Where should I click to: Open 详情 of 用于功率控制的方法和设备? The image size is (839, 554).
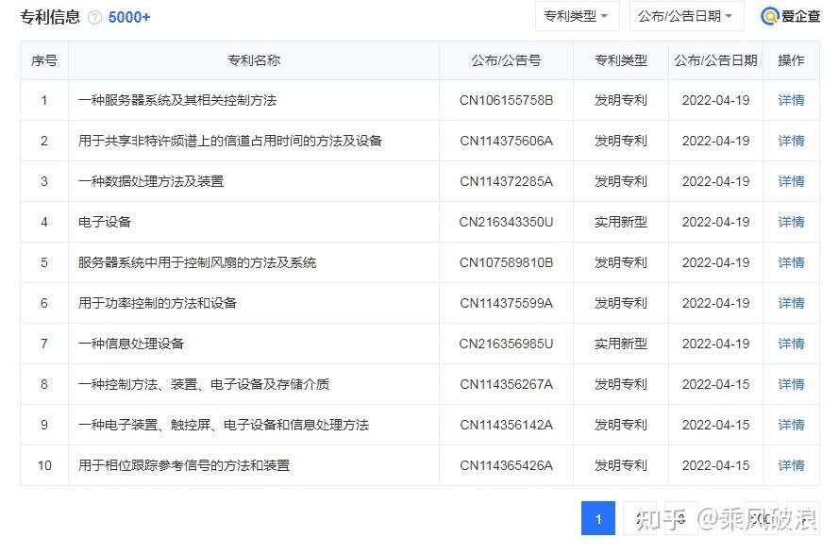click(x=791, y=304)
